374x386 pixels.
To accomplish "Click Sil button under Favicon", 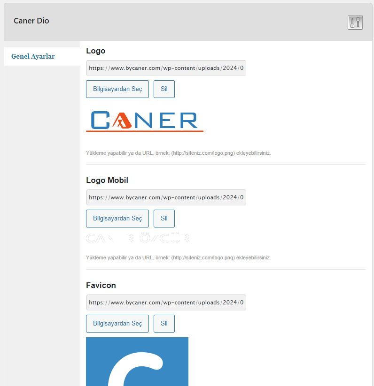I will click(164, 324).
